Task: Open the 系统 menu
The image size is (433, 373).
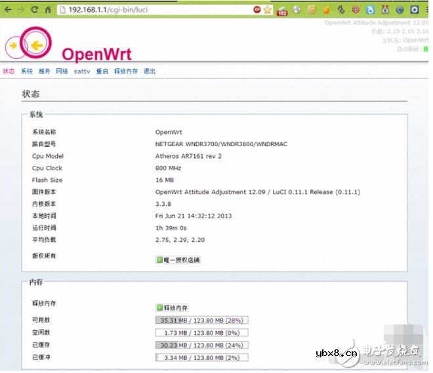Action: point(26,71)
